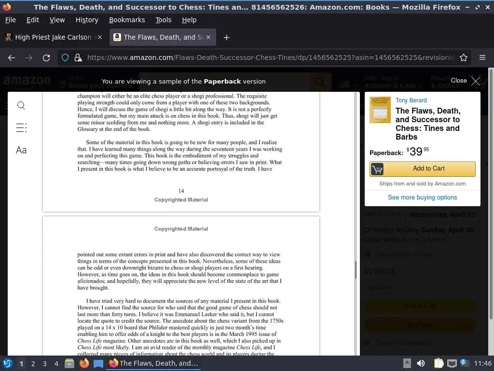Screen dimensions: 494x371
Task: Click the Flaws, Death taskbar window button
Action: tap(153, 363)
